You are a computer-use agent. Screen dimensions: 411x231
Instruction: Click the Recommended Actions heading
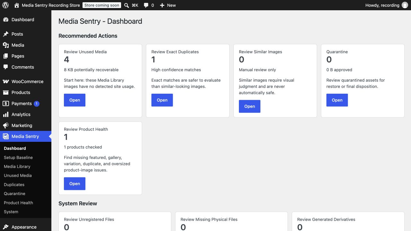pos(88,36)
